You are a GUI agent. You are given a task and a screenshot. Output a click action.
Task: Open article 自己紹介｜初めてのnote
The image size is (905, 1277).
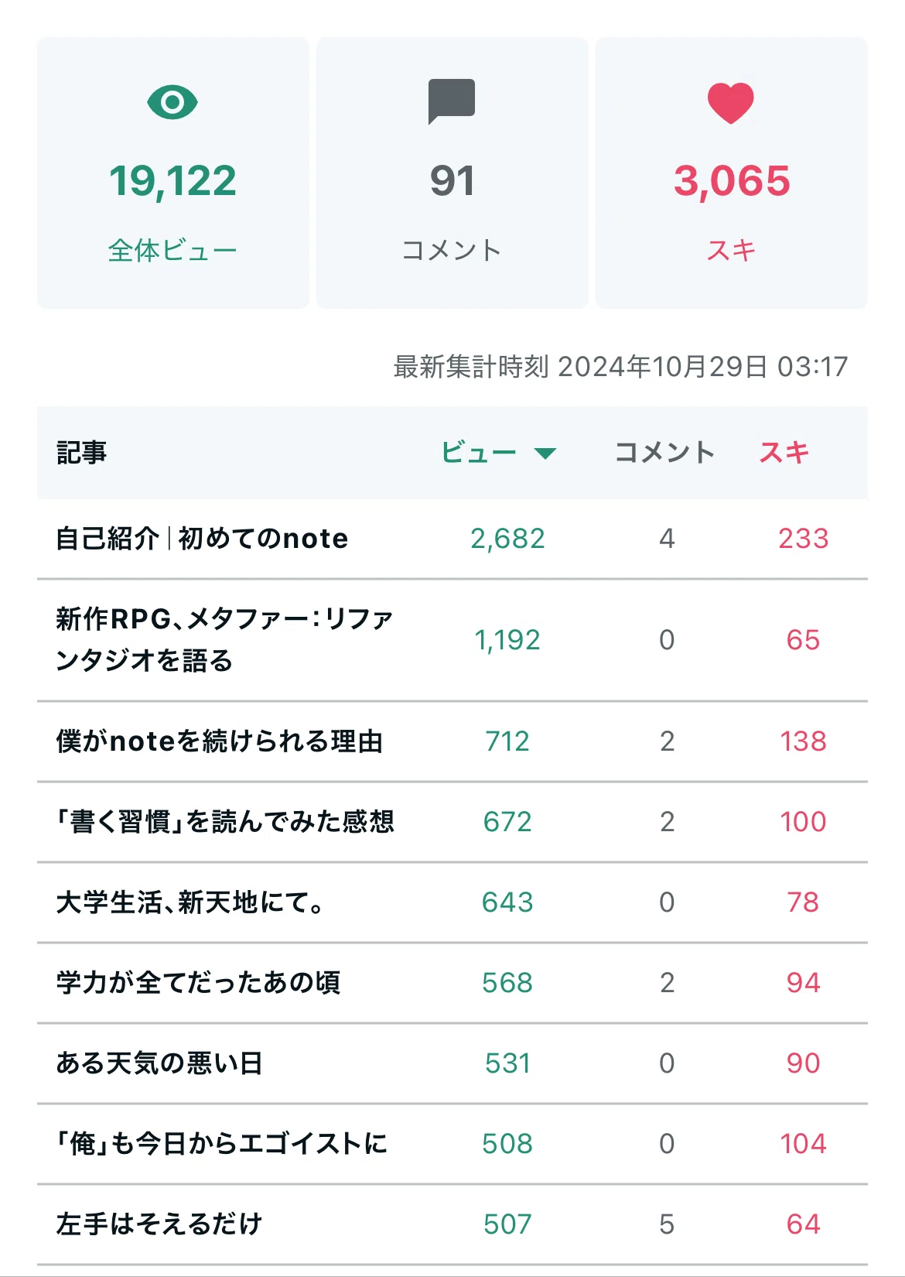202,539
